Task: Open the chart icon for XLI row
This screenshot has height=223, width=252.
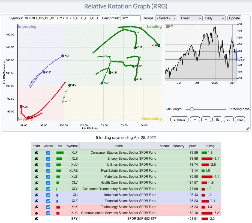Action: [x=36, y=195]
